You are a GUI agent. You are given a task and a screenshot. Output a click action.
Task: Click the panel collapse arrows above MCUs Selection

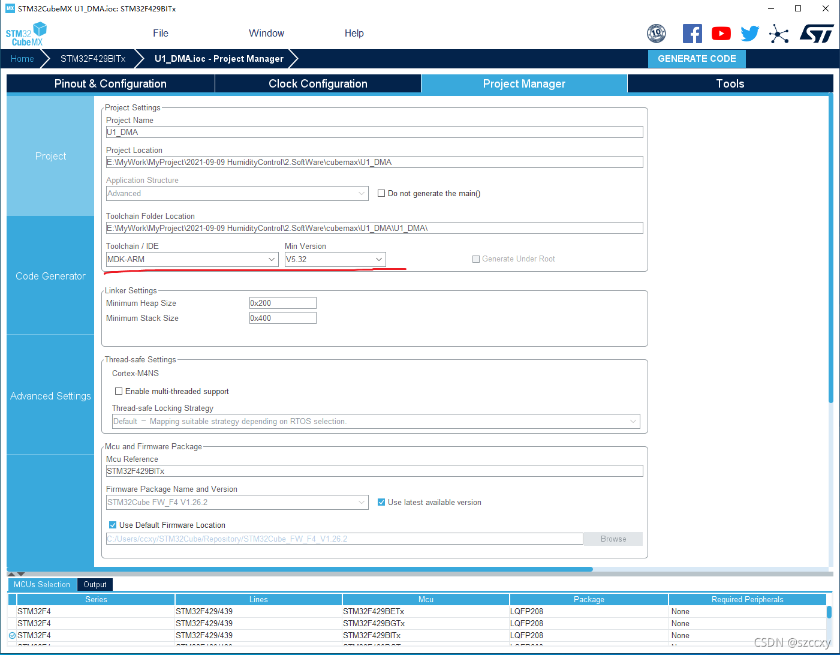coord(16,574)
